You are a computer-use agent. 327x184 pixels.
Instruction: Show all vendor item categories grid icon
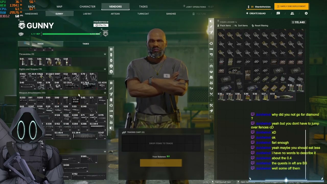click(x=111, y=83)
